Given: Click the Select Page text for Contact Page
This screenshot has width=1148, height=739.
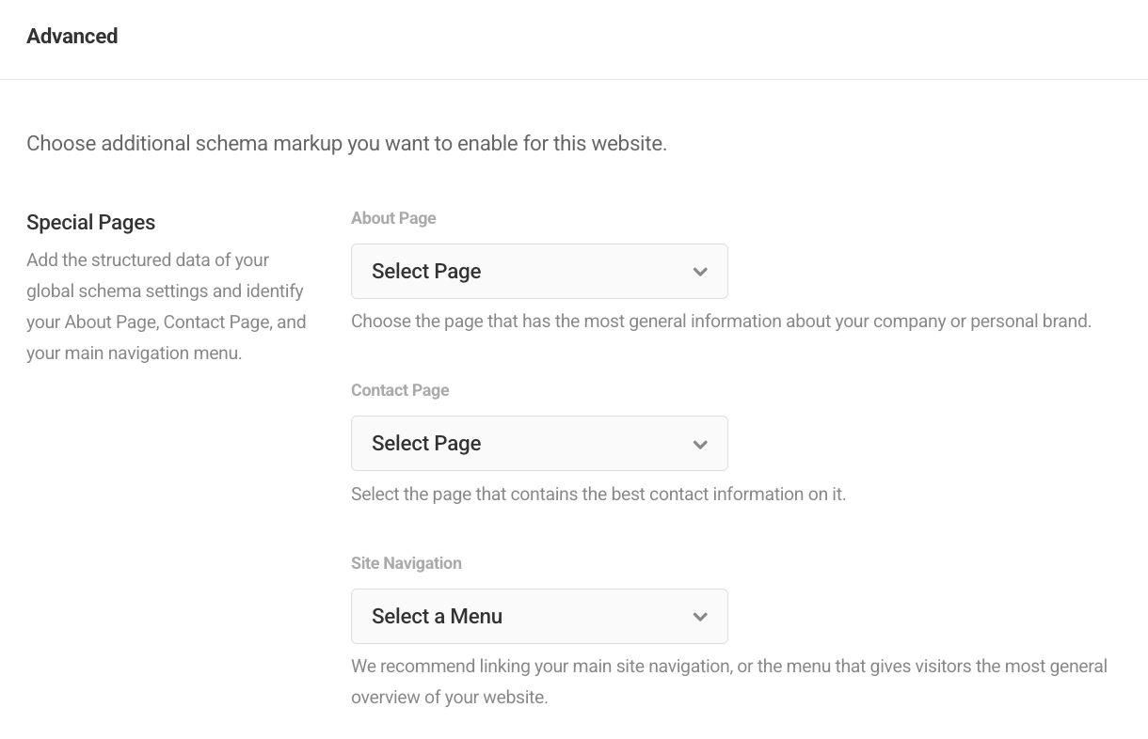Looking at the screenshot, I should point(426,443).
